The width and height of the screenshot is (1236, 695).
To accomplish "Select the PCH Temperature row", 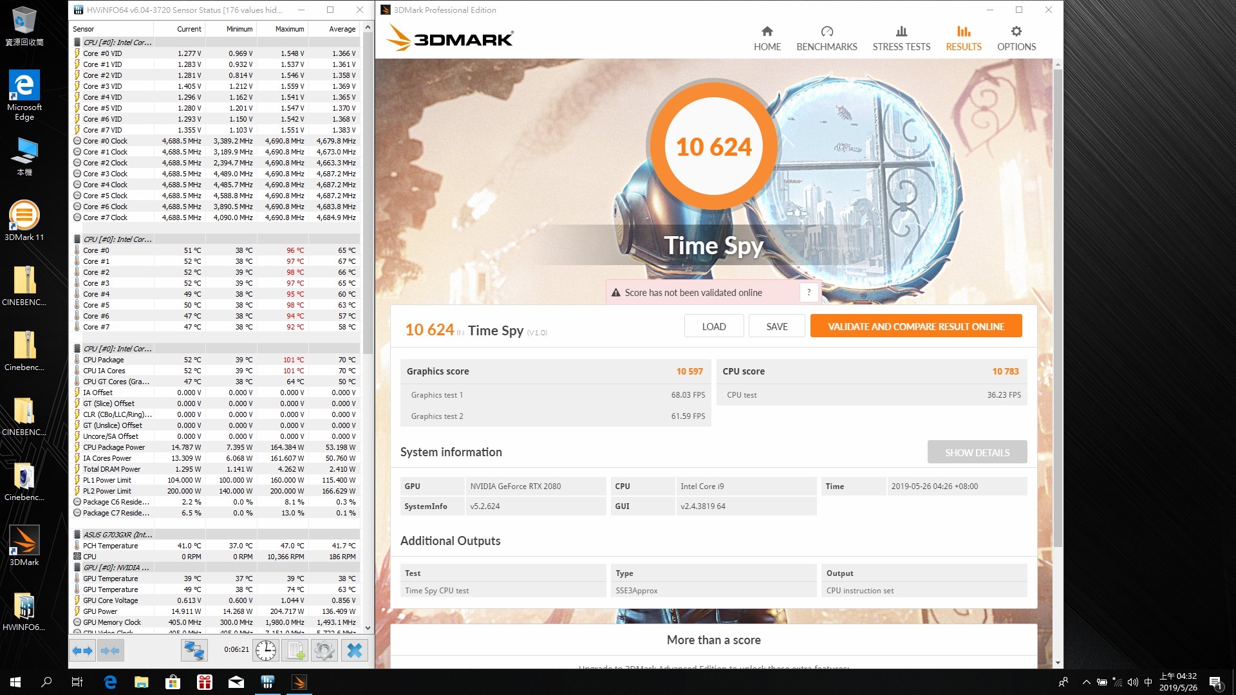I will click(216, 546).
